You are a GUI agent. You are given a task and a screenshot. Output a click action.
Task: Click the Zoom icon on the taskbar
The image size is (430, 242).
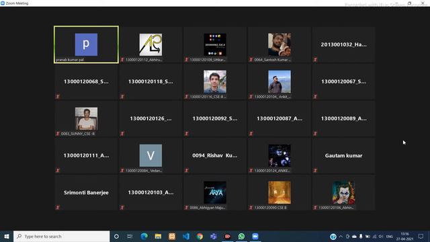coord(255,236)
